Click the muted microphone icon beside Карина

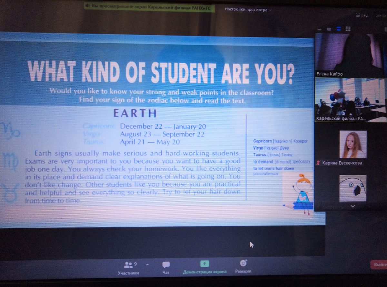[319, 163]
